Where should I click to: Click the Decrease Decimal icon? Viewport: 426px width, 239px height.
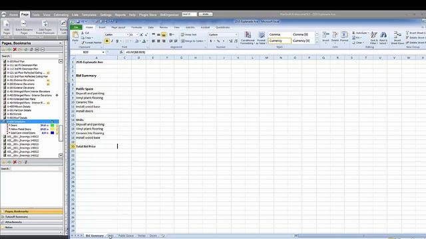pos(236,41)
